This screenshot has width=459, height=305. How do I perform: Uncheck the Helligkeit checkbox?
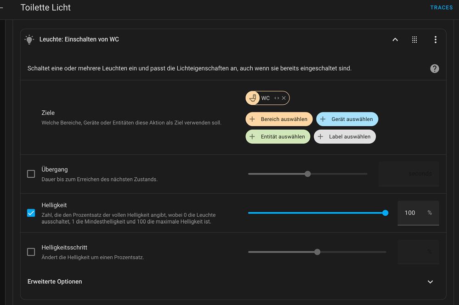(31, 213)
